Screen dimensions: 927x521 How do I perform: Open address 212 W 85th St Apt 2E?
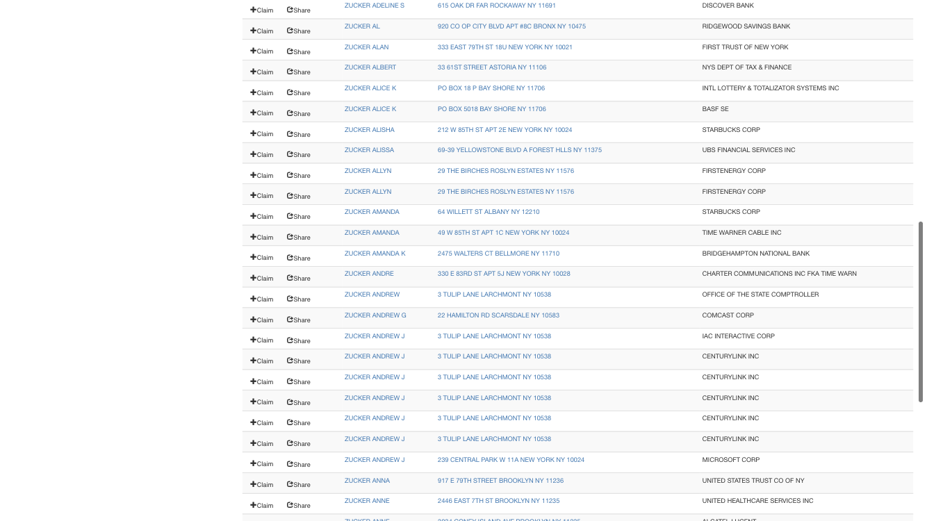505,130
